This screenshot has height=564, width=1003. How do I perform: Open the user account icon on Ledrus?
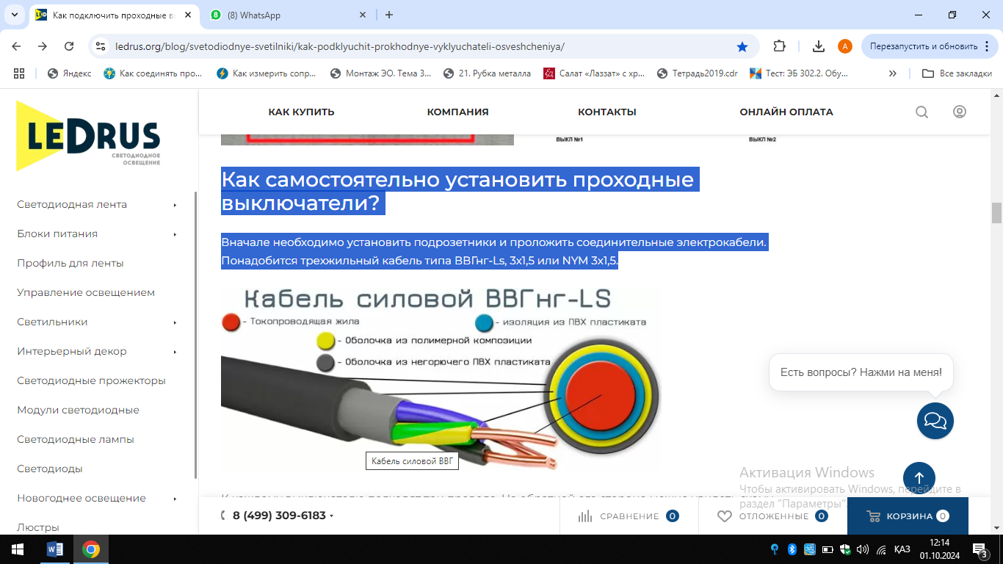pos(960,112)
